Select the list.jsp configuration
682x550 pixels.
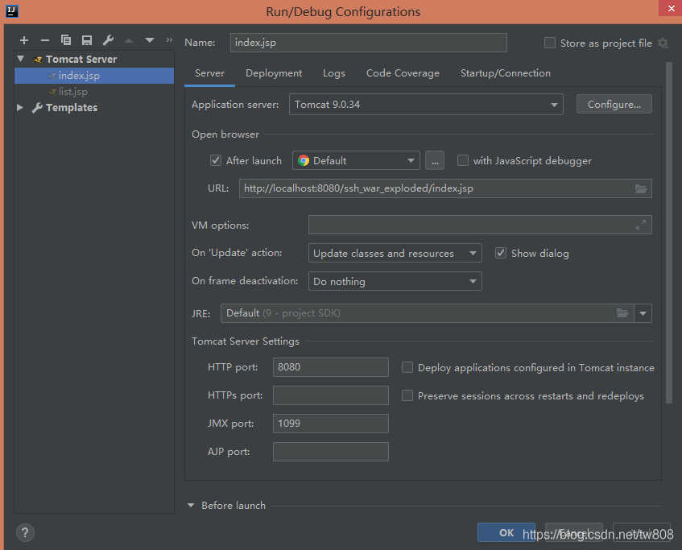click(94, 91)
